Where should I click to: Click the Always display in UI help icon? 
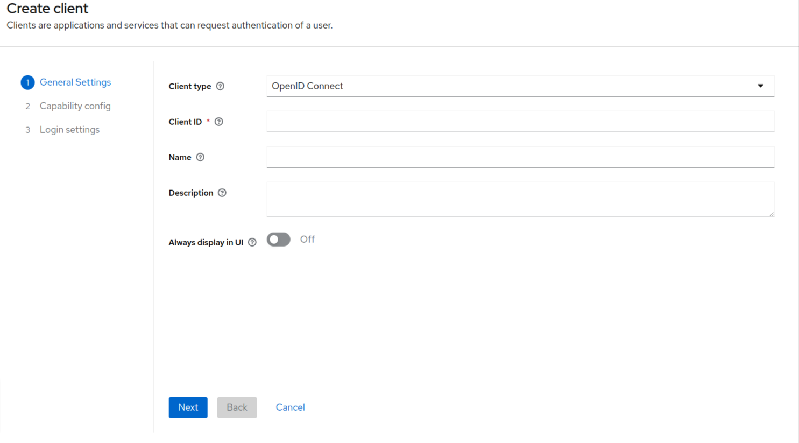(x=252, y=242)
